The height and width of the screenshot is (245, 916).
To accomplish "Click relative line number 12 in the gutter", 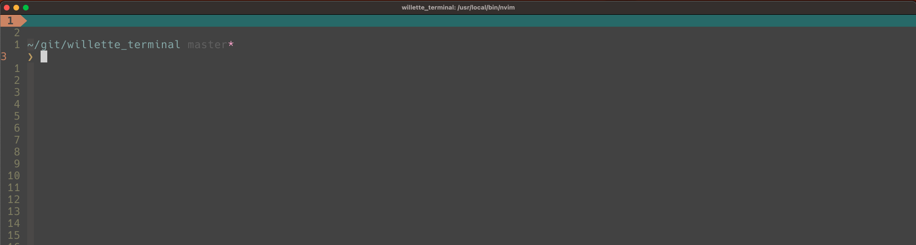I will [x=14, y=200].
